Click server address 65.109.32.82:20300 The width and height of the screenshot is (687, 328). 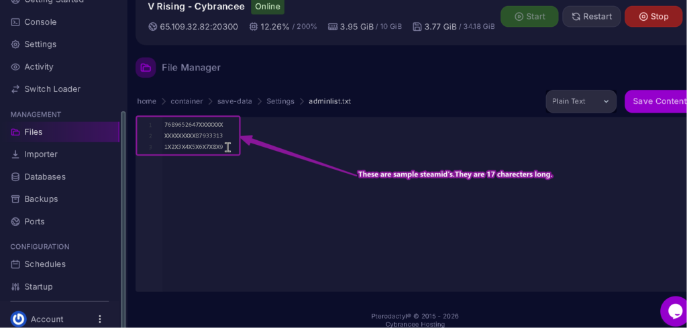(199, 27)
